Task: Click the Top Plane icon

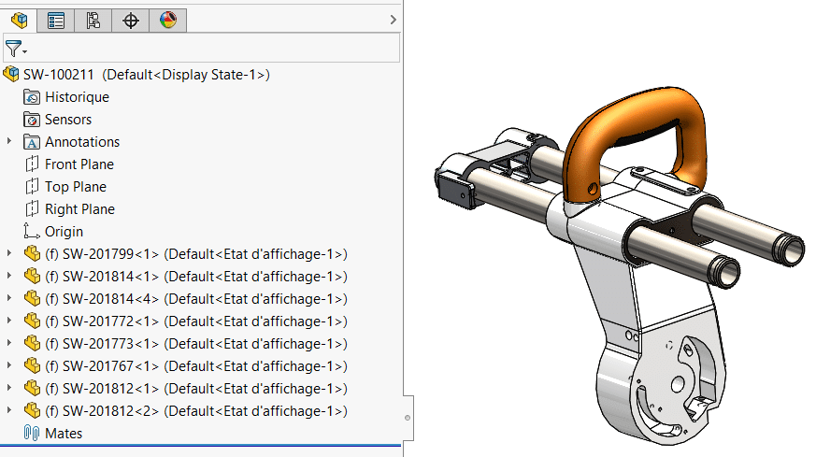Action: pos(32,186)
